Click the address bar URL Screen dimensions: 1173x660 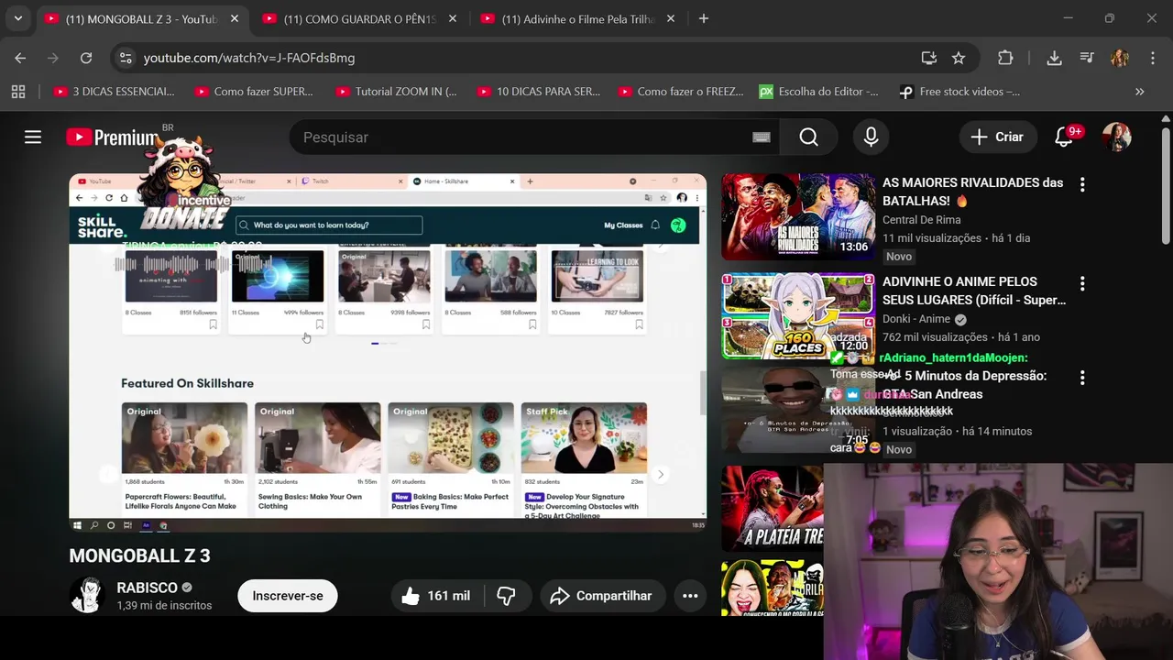point(249,58)
